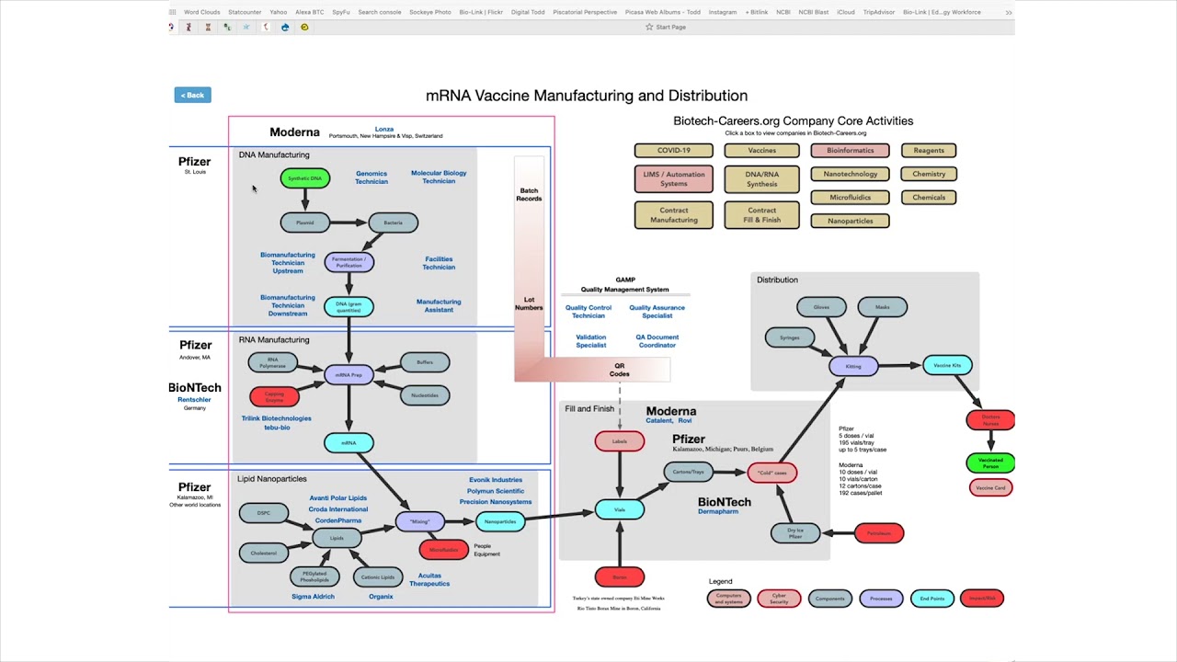Viewport: 1177px width, 662px height.
Task: Click the Evonik Industries link
Action: click(x=496, y=480)
